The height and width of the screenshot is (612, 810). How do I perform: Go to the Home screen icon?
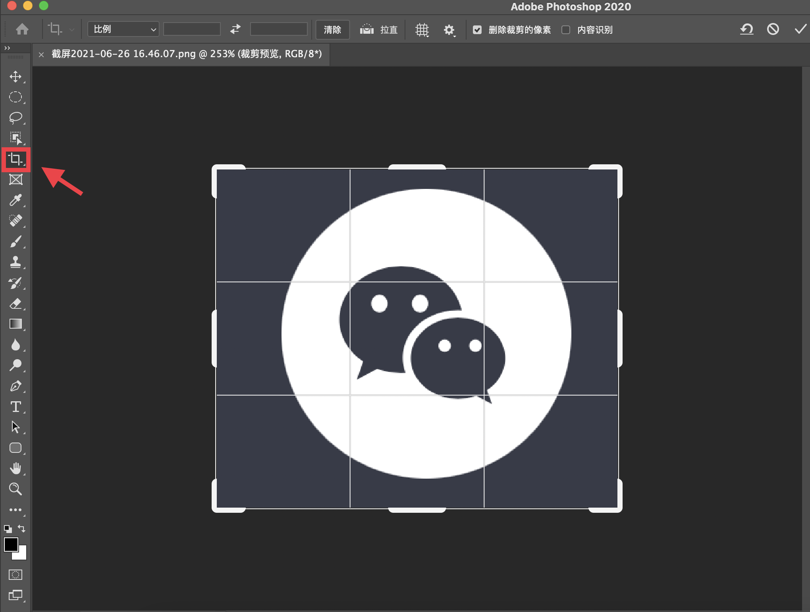[x=22, y=29]
